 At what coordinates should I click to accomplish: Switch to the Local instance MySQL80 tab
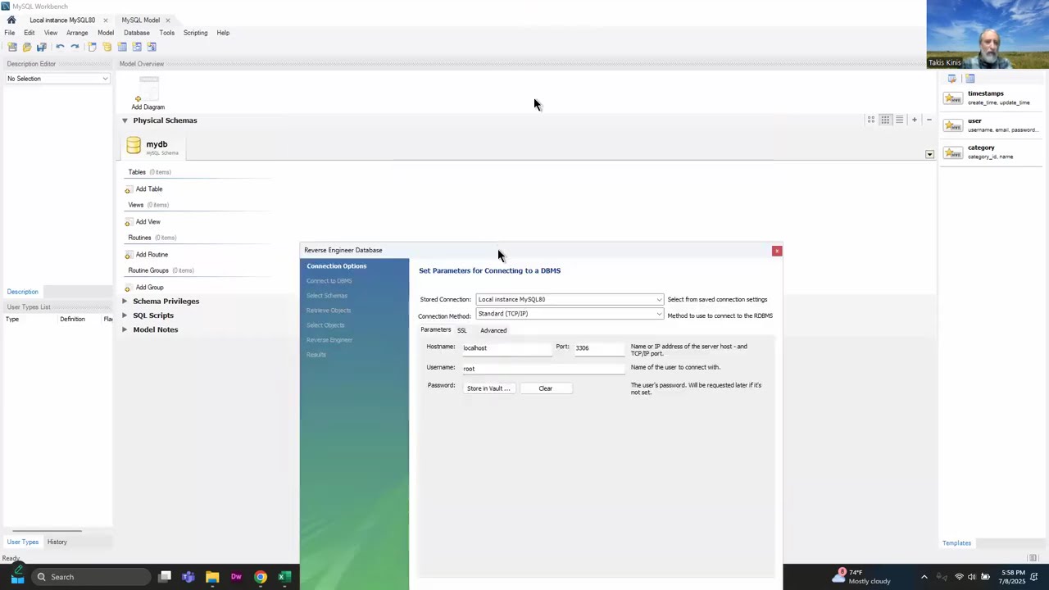pos(62,20)
